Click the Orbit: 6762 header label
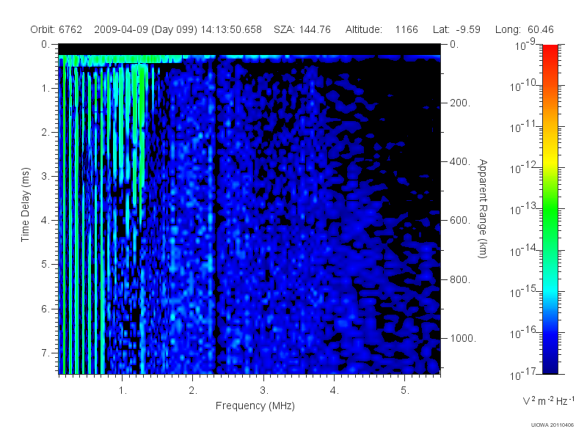 click(x=56, y=29)
